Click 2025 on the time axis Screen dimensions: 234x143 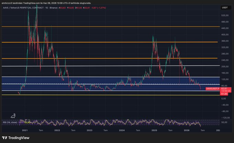click(x=154, y=131)
